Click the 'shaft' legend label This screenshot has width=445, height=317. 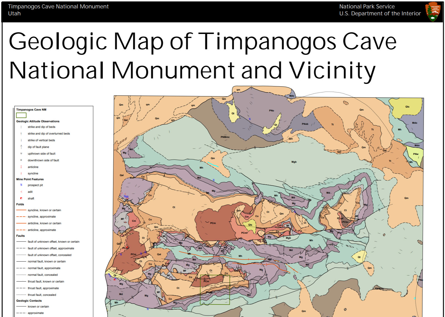click(31, 198)
